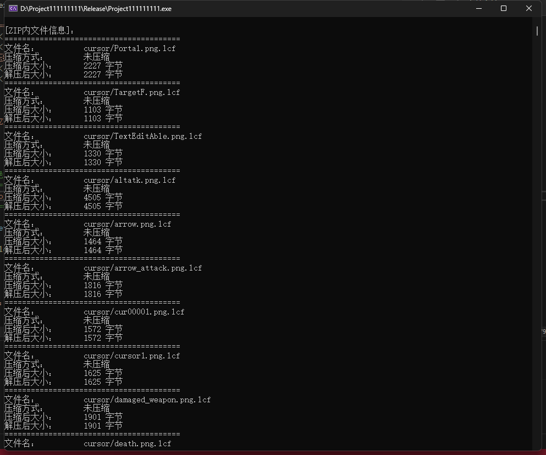Viewport: 546px width, 455px height.
Task: Click compressed size 1901 字节 for damaged_weapon.png
Action: coord(103,417)
